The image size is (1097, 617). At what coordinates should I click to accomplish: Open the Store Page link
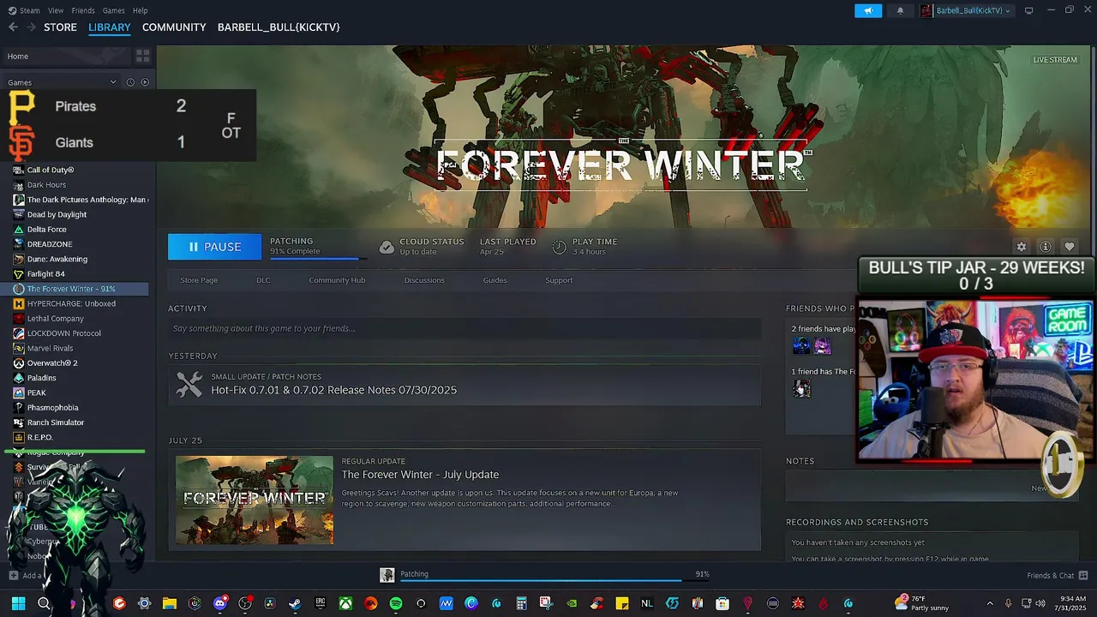point(199,280)
